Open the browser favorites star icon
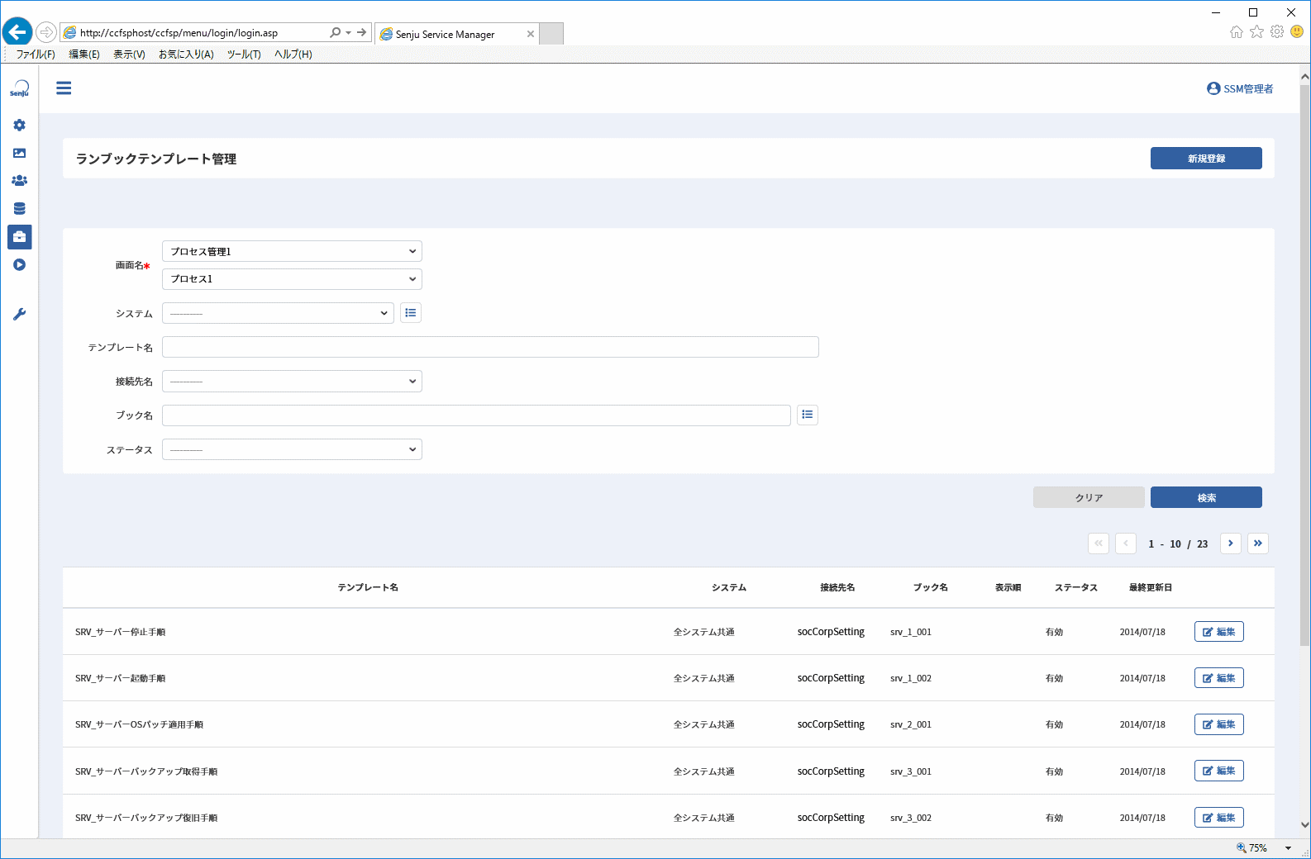Image resolution: width=1311 pixels, height=859 pixels. 1256,31
